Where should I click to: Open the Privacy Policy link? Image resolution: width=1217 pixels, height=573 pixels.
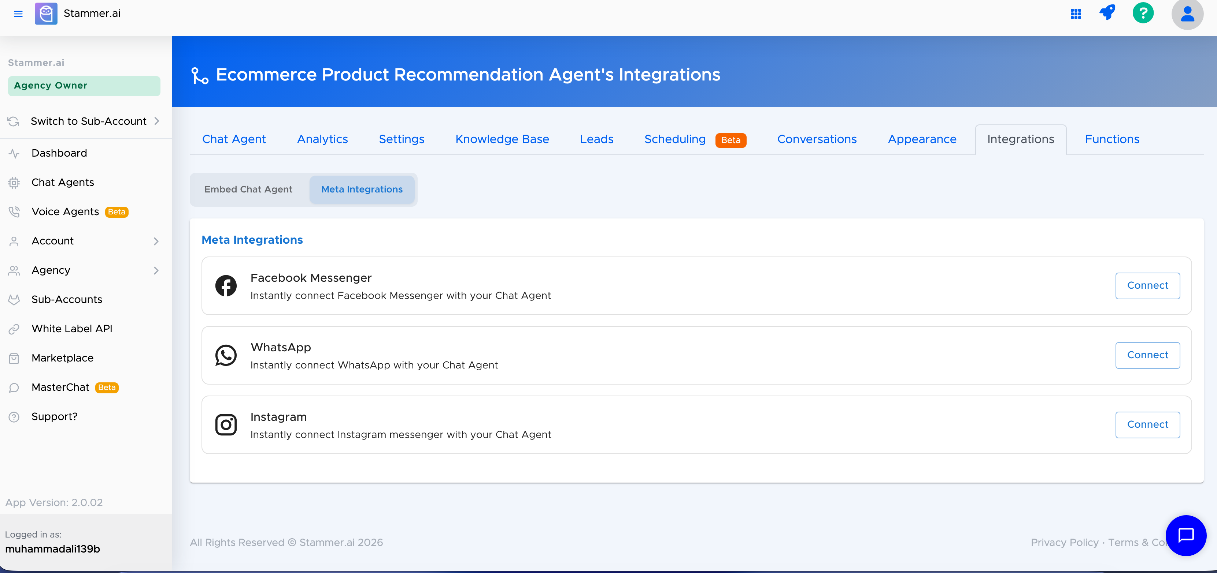coord(1064,542)
